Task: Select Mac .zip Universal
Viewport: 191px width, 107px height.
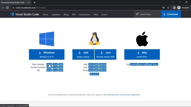Action: pos(134,64)
